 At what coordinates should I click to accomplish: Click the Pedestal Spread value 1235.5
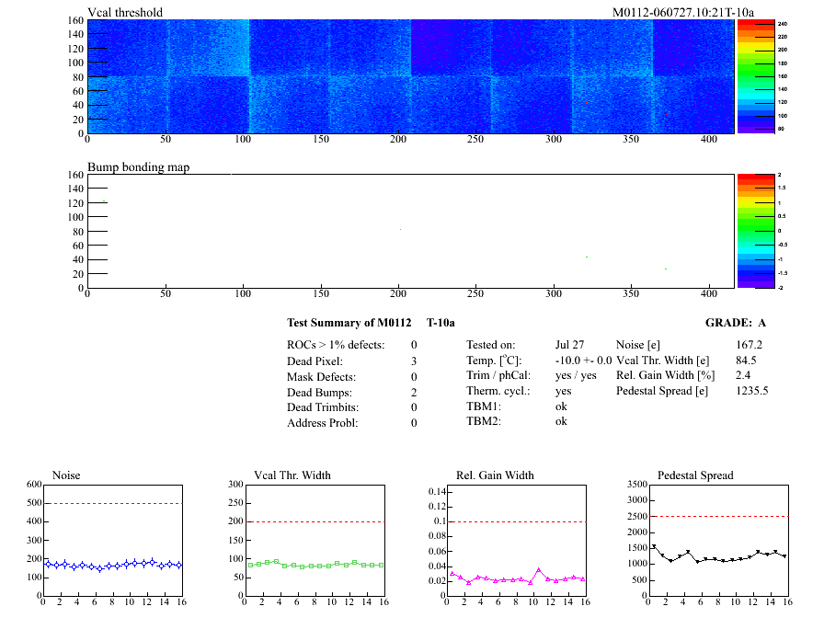coord(751,391)
